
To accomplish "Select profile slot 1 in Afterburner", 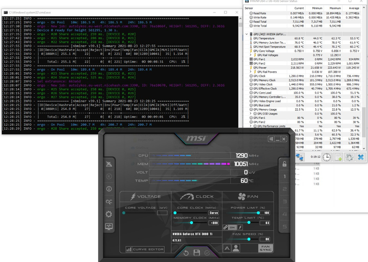I will click(x=285, y=176).
